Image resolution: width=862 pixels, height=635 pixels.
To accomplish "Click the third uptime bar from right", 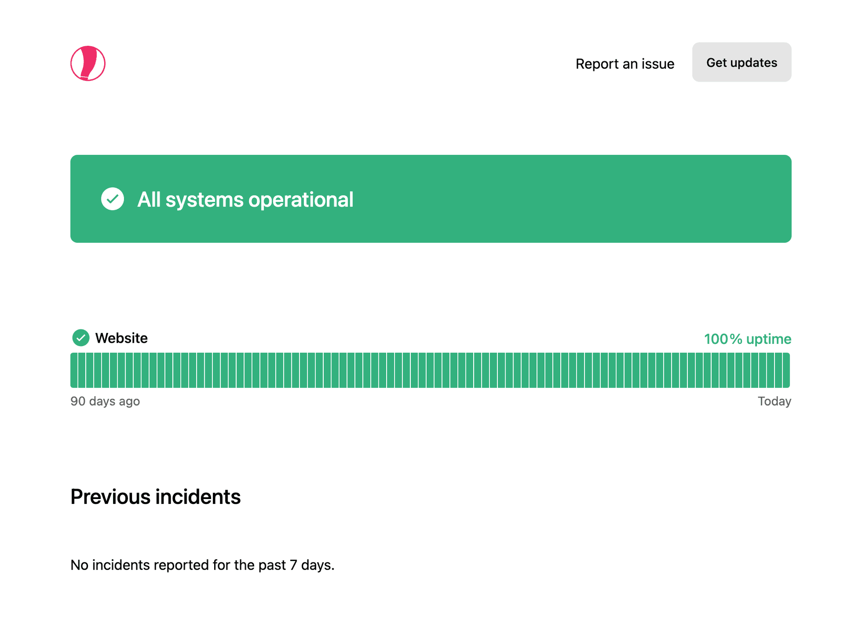I will click(770, 370).
